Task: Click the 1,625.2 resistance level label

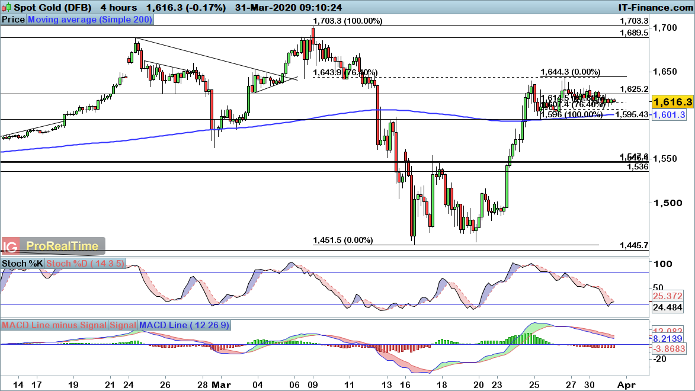Action: [x=634, y=89]
